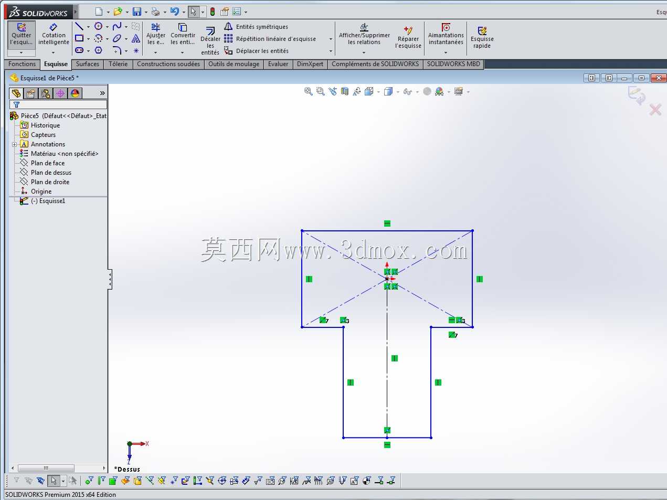Screen dimensions: 667x500
Task: Select the Polygon sketch tool
Action: (x=98, y=50)
